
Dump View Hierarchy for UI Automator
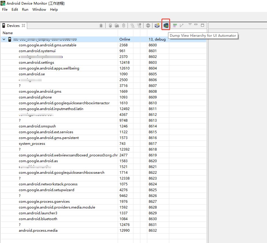[x=166, y=25]
